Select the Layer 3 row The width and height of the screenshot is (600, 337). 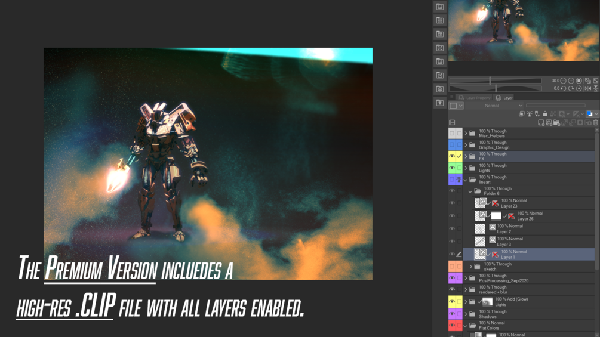point(529,242)
